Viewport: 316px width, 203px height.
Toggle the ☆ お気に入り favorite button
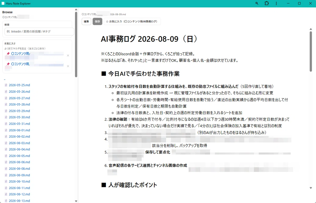132,21
